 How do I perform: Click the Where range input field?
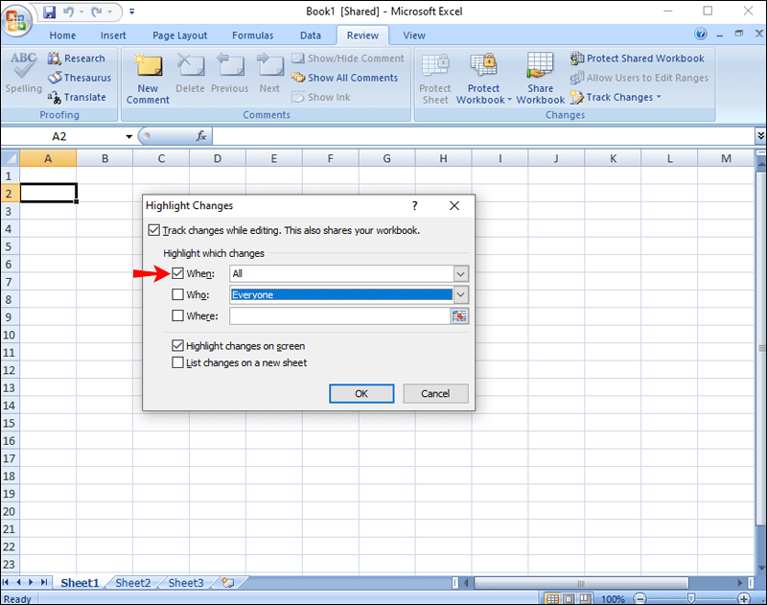coord(340,316)
